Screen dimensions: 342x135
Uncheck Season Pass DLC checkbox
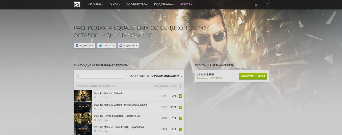(x=181, y=130)
